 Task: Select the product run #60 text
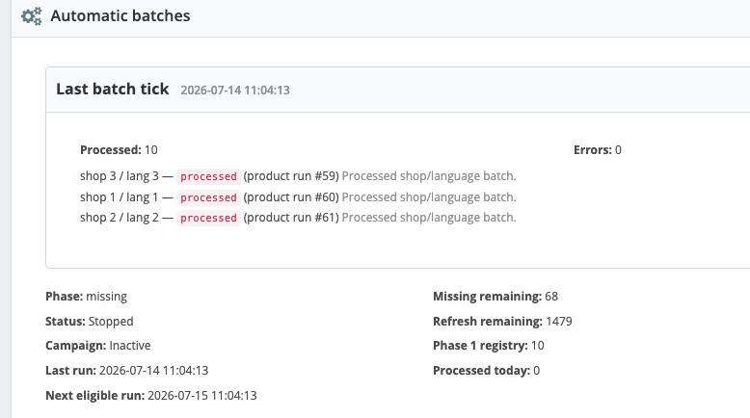291,197
